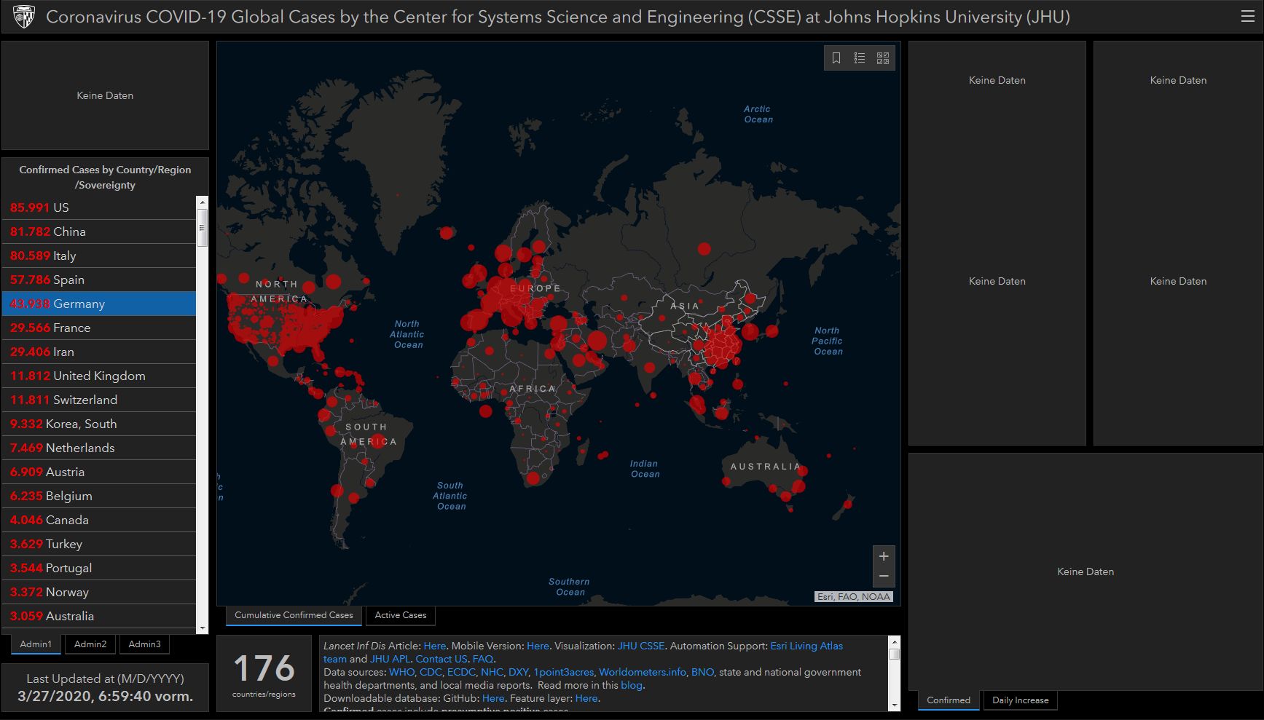The image size is (1264, 720).
Task: Select Switzerland row in list
Action: (x=99, y=400)
